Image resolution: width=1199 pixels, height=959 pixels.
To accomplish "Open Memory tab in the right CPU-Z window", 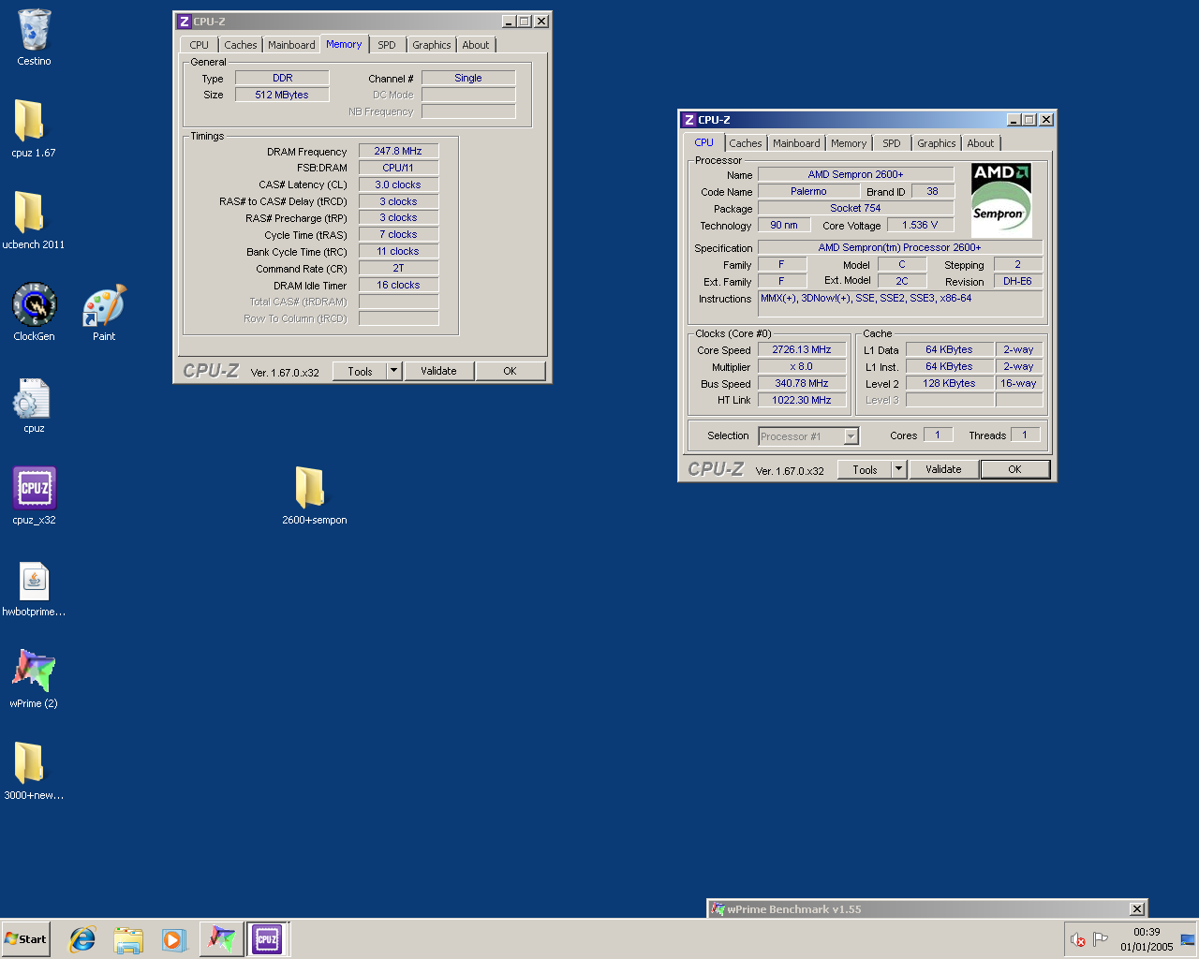I will coord(849,143).
